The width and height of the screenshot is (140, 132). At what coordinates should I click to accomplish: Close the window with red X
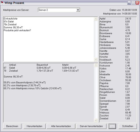tap(137, 3)
